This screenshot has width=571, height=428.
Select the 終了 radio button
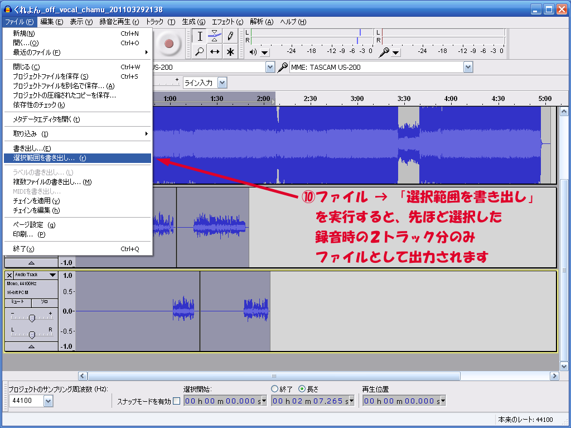click(x=274, y=389)
